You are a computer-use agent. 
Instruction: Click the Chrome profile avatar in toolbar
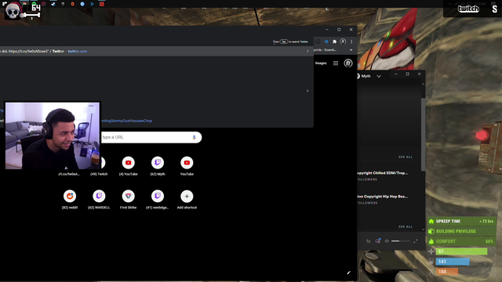pyautogui.click(x=343, y=42)
